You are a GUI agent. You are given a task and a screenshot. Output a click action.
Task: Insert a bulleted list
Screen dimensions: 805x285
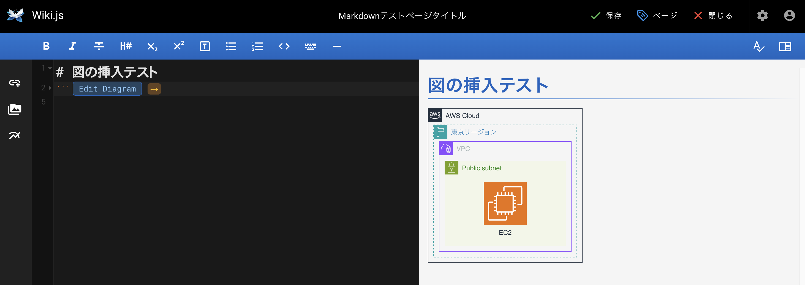click(x=231, y=46)
